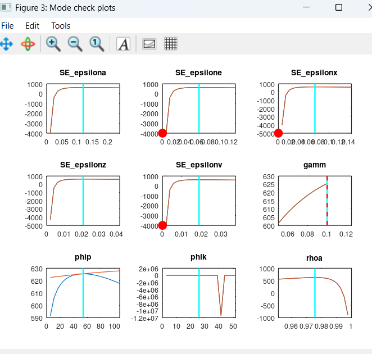Click the cyan line in SE_epsilonz plot

pyautogui.click(x=83, y=202)
